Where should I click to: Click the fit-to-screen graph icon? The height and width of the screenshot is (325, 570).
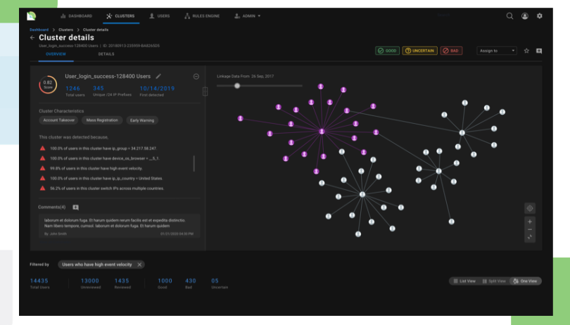[x=530, y=237]
